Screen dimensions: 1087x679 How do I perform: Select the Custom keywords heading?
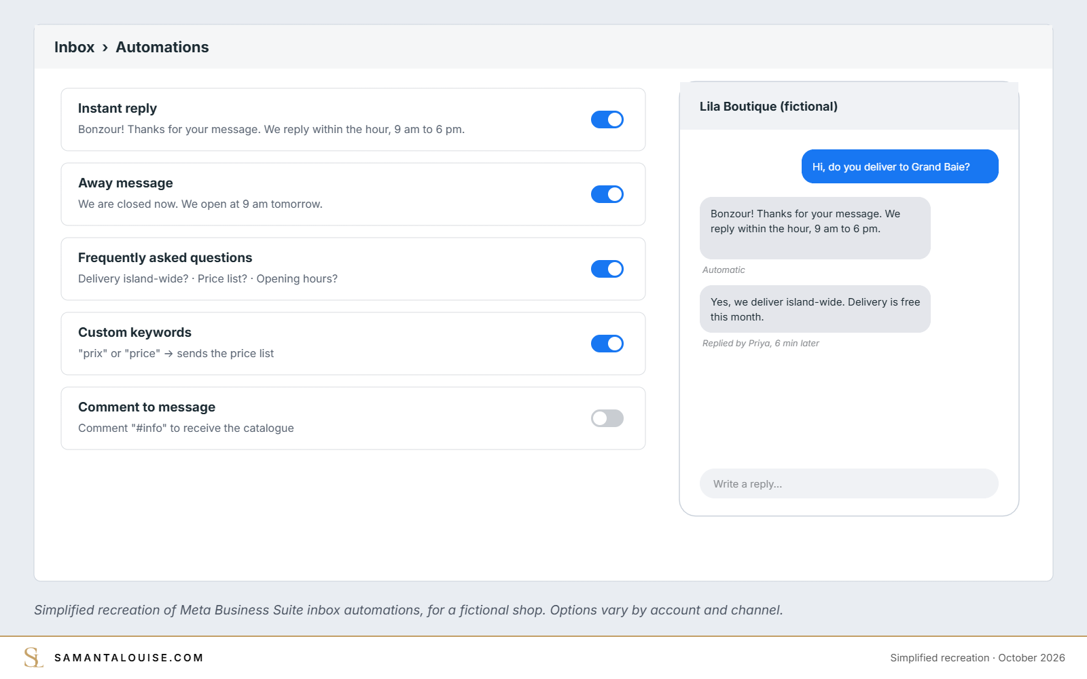pos(135,333)
